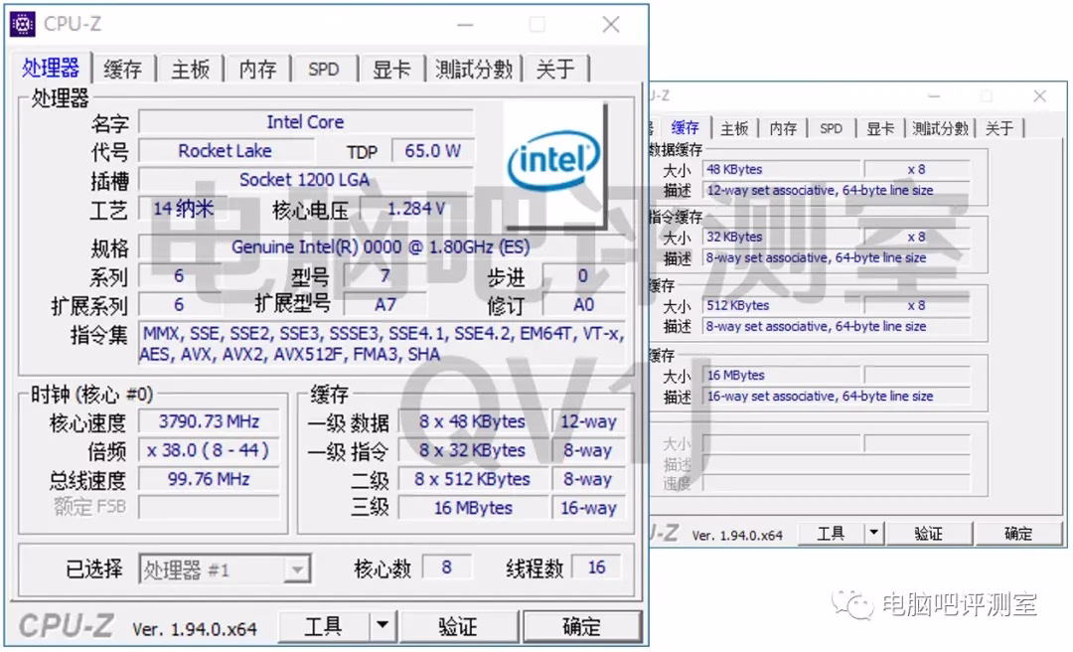Close the front CPU-Z window
Screen dimensions: 1073x652
pyautogui.click(x=611, y=25)
